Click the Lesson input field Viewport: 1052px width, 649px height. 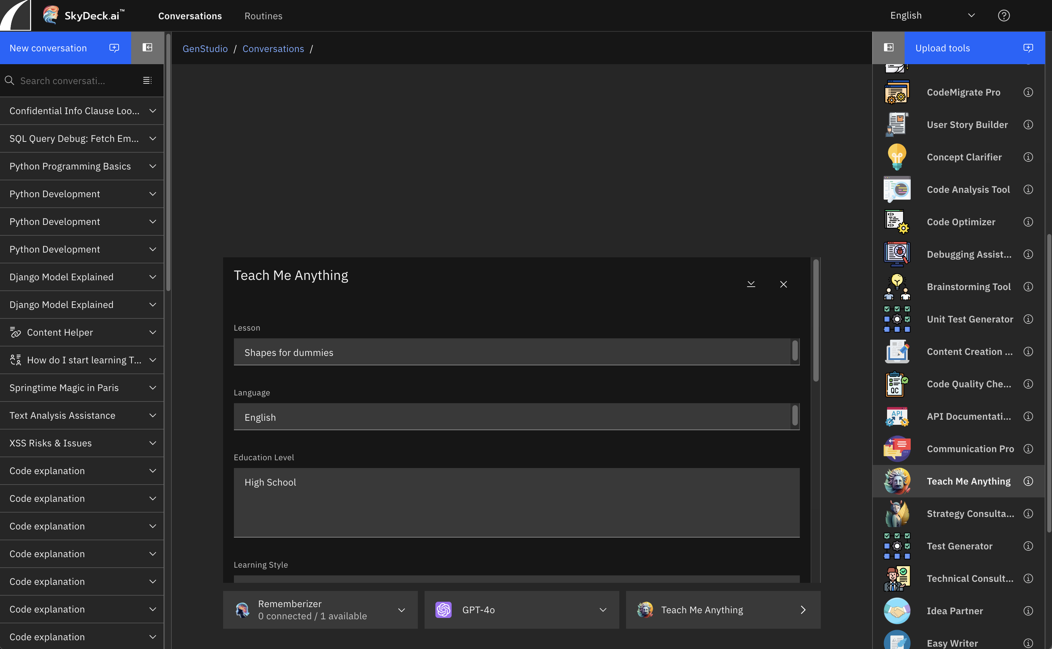[511, 352]
